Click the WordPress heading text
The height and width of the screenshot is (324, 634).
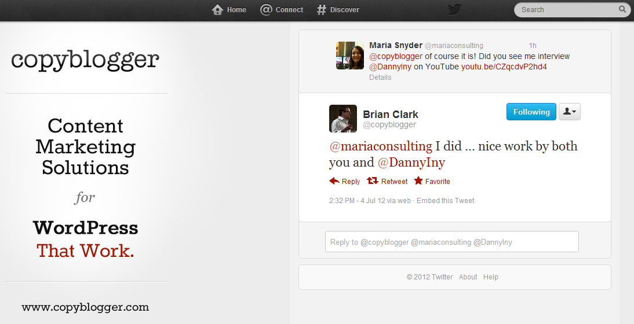click(85, 228)
